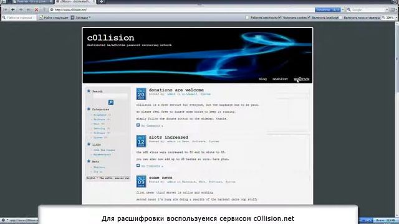Click the browser Forward arrow button

(21, 10)
